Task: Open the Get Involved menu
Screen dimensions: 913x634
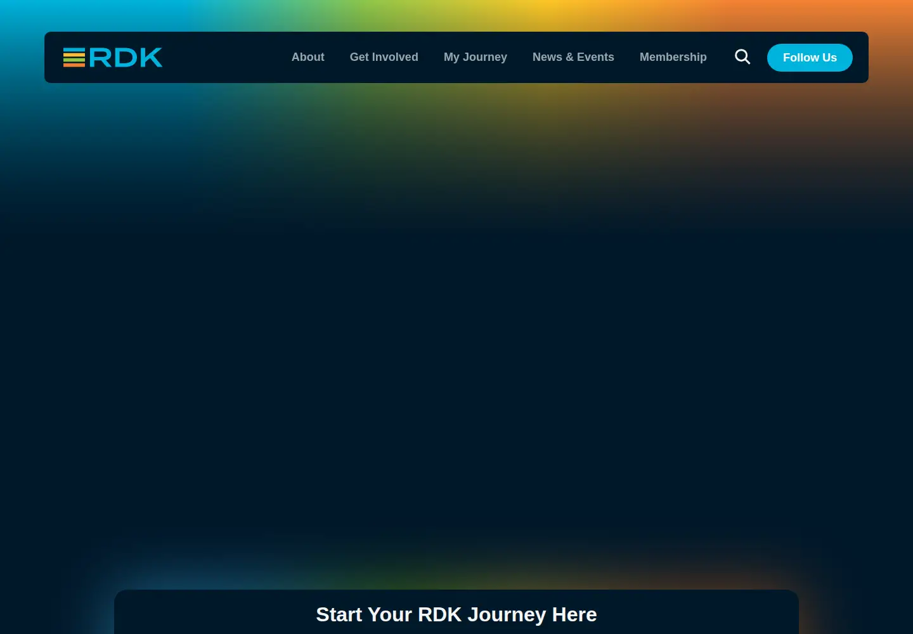Action: [384, 57]
